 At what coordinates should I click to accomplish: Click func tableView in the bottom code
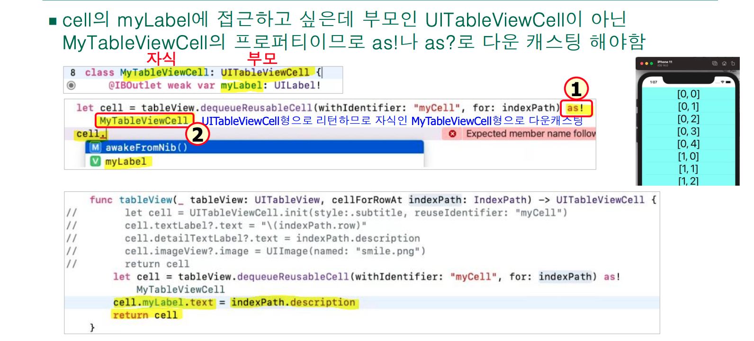click(131, 200)
